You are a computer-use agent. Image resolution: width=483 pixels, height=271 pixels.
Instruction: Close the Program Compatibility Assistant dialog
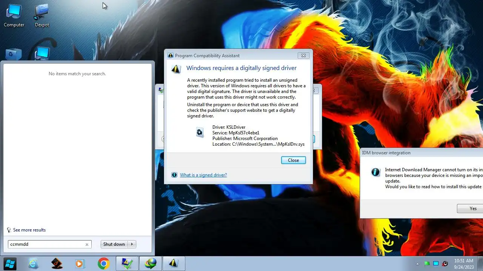(293, 160)
